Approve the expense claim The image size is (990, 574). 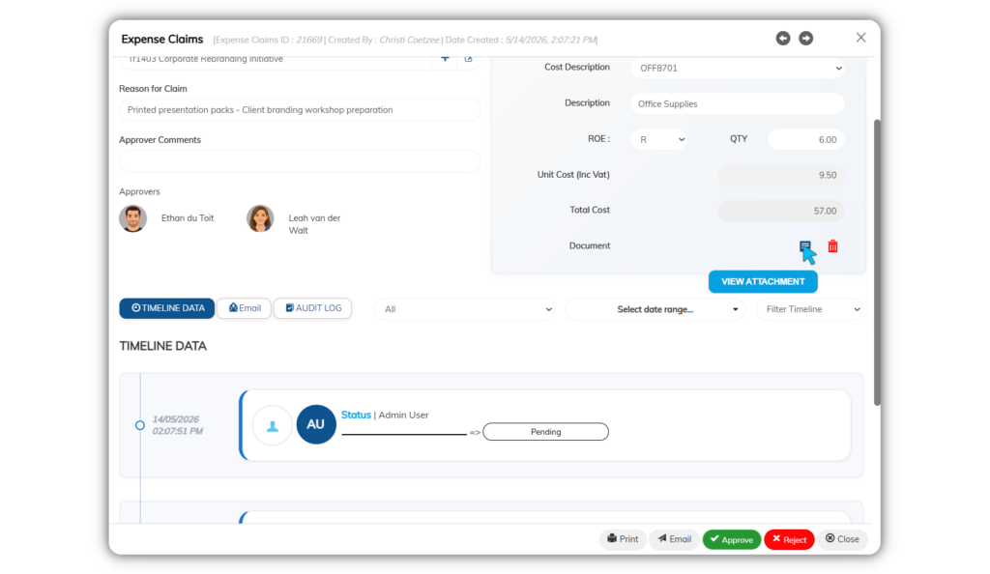(731, 539)
